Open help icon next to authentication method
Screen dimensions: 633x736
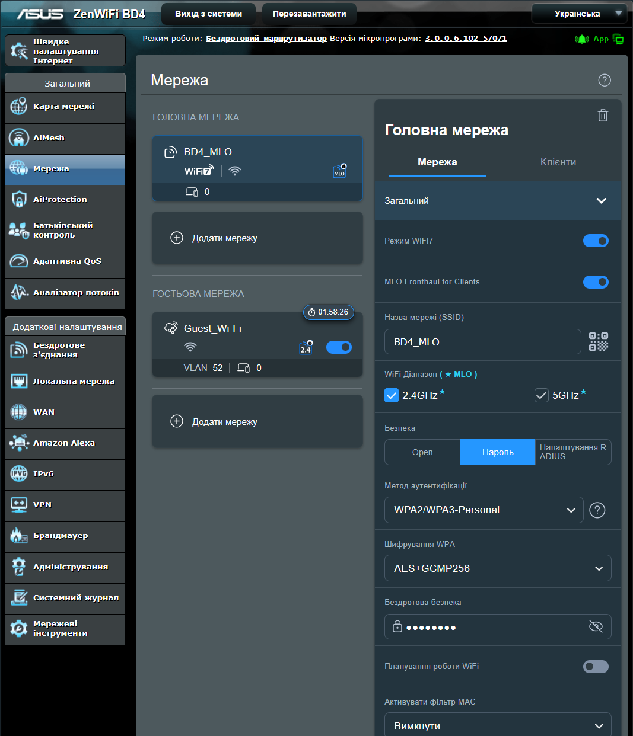point(597,510)
